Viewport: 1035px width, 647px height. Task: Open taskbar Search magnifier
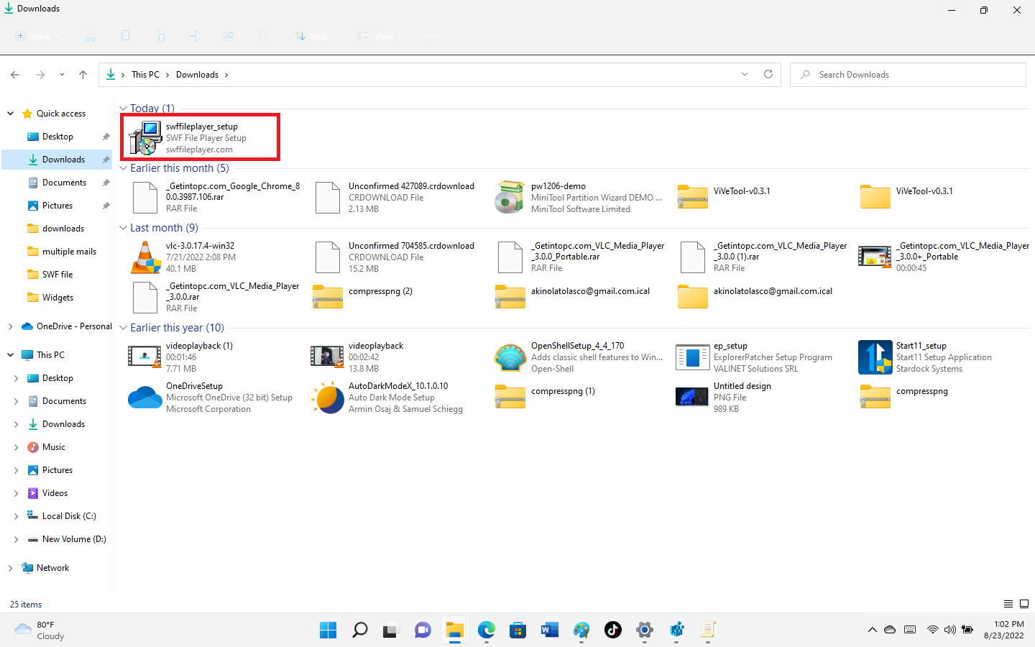pos(359,630)
